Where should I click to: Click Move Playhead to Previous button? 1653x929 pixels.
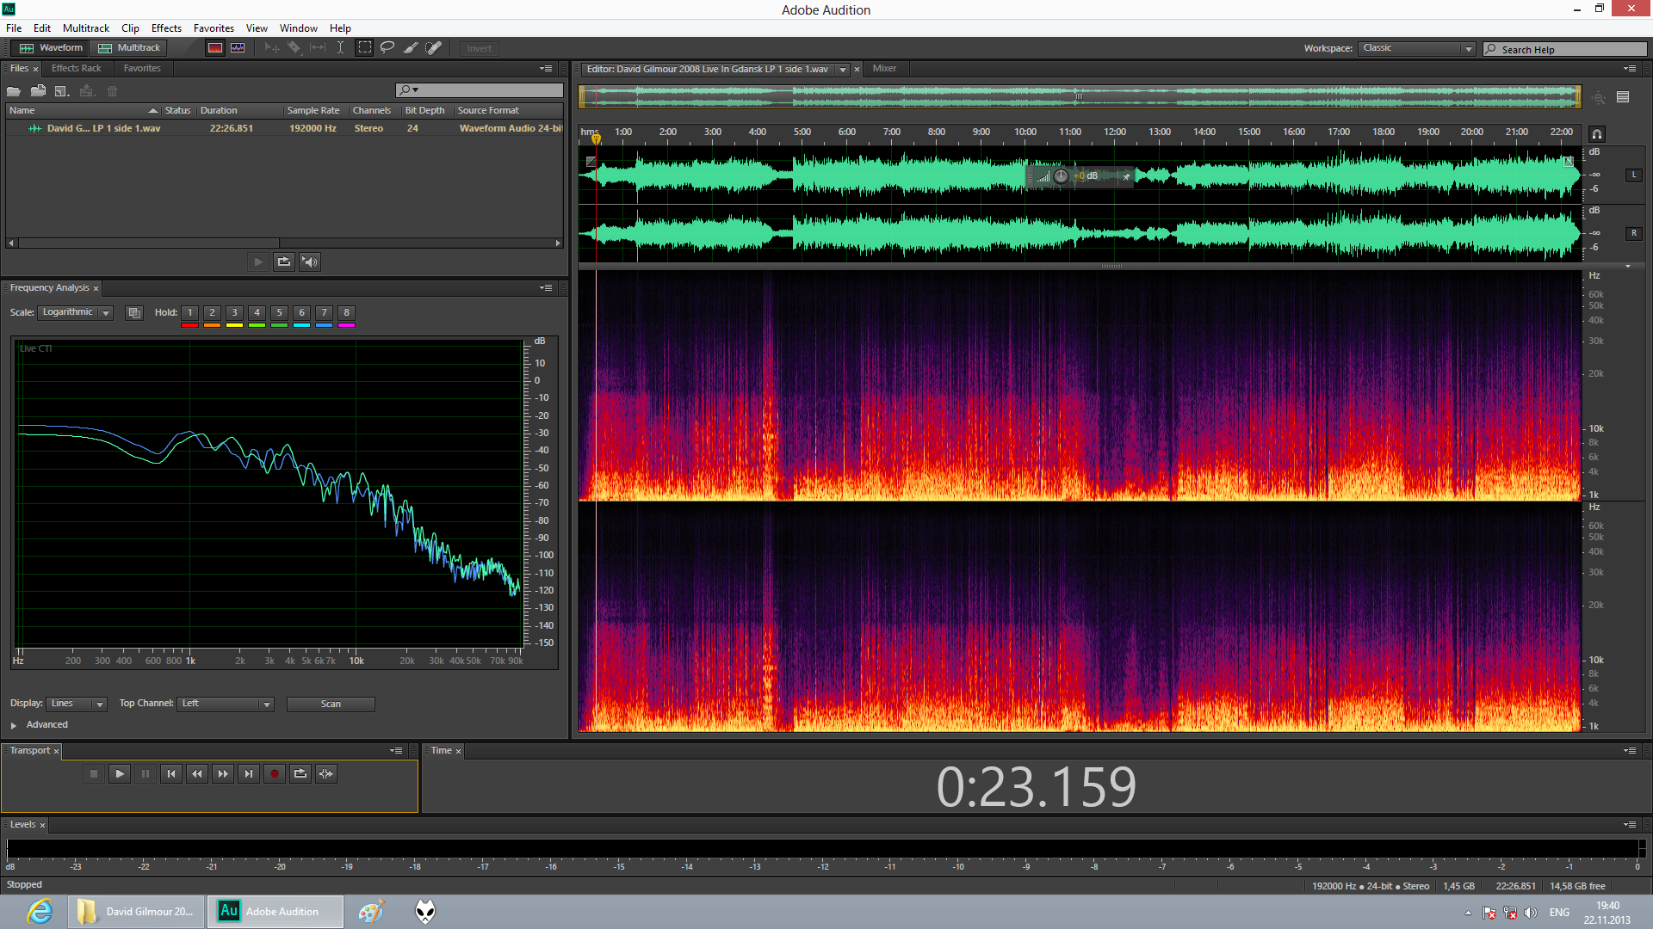coord(171,774)
